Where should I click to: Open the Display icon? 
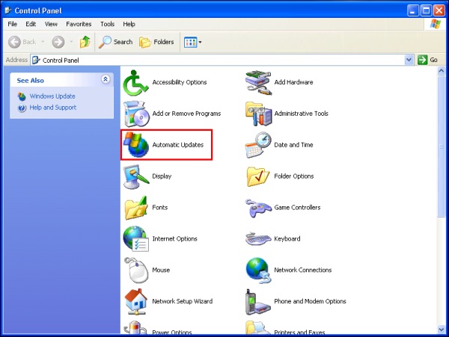tap(136, 176)
